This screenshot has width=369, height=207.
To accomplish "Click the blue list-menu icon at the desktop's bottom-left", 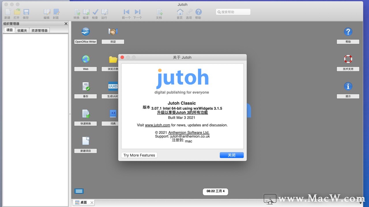I will click(79, 191).
